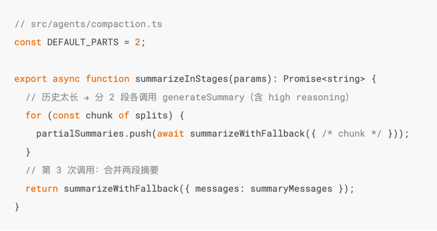Click the src/agents/compaction.ts file path comment

tap(88, 24)
